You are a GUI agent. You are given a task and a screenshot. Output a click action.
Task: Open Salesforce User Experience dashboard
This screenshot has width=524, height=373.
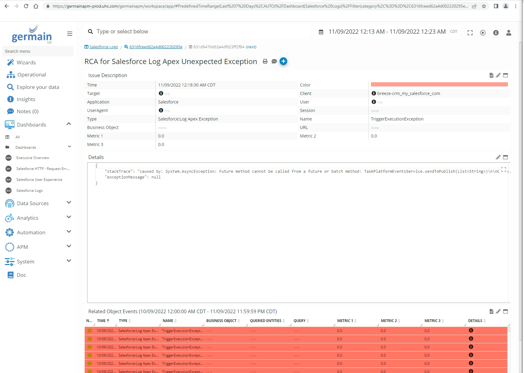[39, 180]
